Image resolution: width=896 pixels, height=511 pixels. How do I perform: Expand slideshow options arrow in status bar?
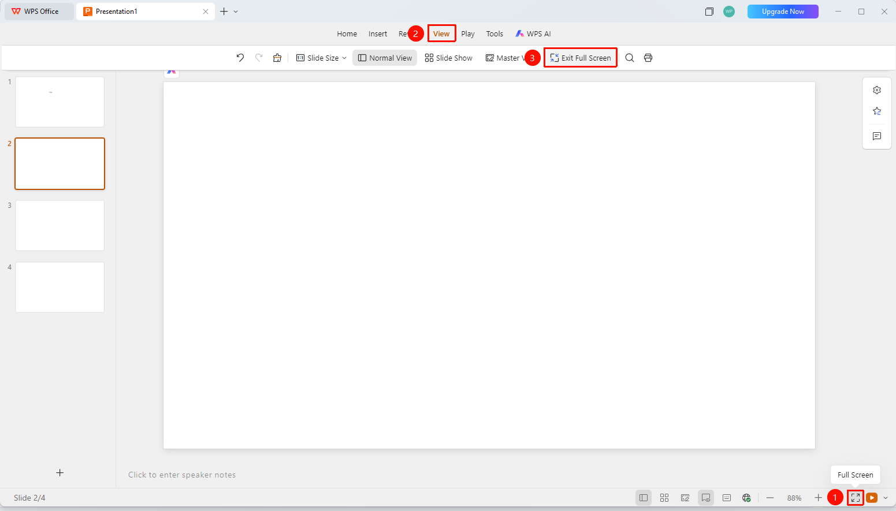coord(886,498)
